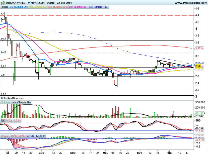Click the 2,6 support level label at left

pyautogui.click(x=2, y=75)
